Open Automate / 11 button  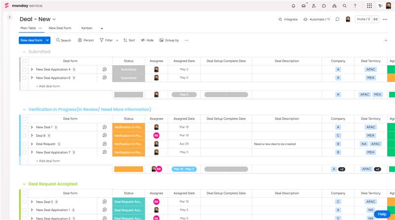point(316,19)
